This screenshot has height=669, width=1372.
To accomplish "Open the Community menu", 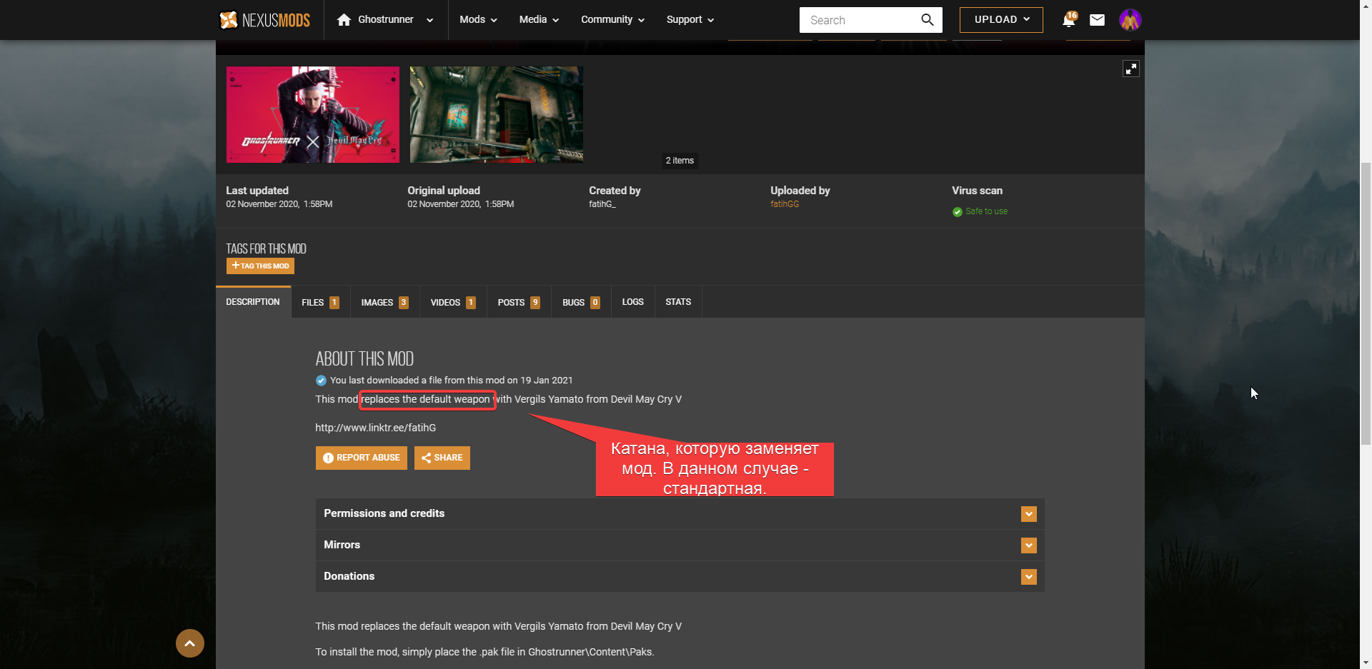I will click(x=612, y=20).
